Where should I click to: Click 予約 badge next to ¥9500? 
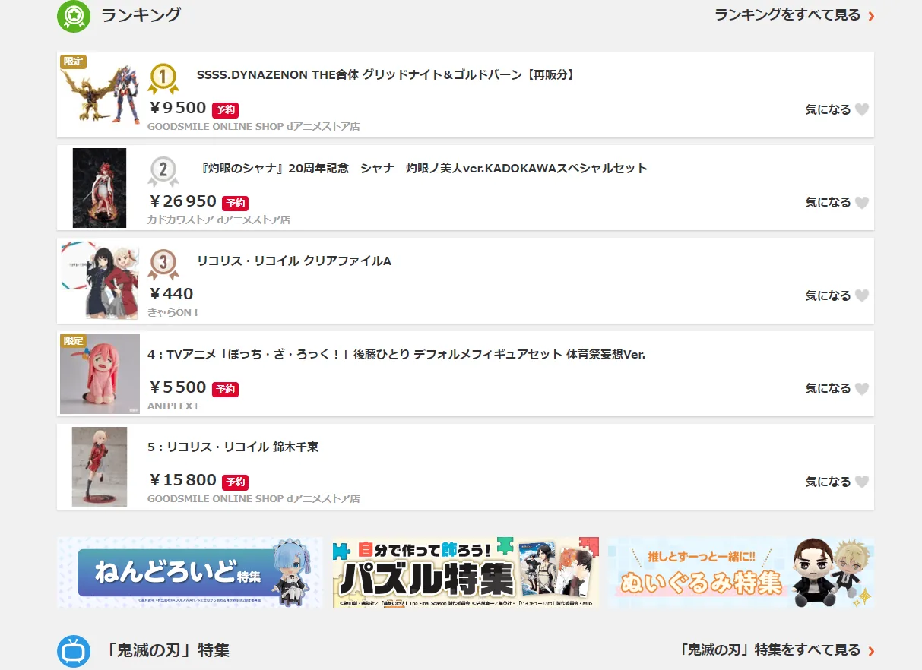click(225, 110)
